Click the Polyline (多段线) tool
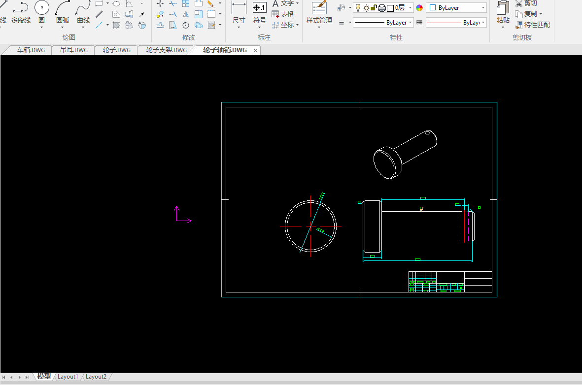 pos(21,8)
